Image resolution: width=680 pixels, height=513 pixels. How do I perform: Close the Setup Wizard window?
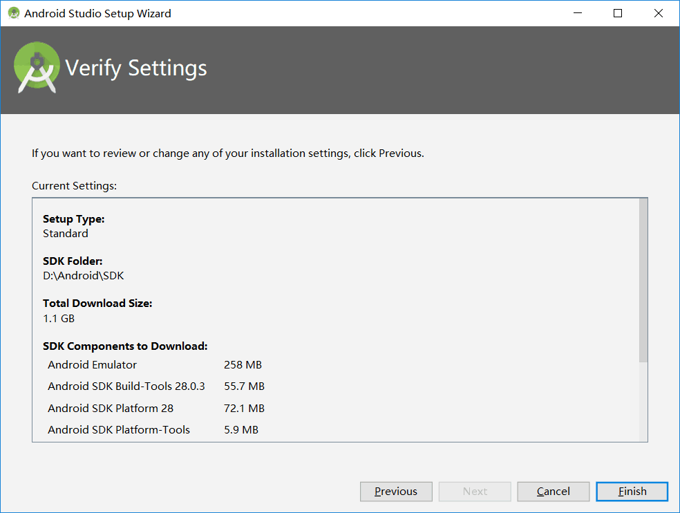[659, 13]
